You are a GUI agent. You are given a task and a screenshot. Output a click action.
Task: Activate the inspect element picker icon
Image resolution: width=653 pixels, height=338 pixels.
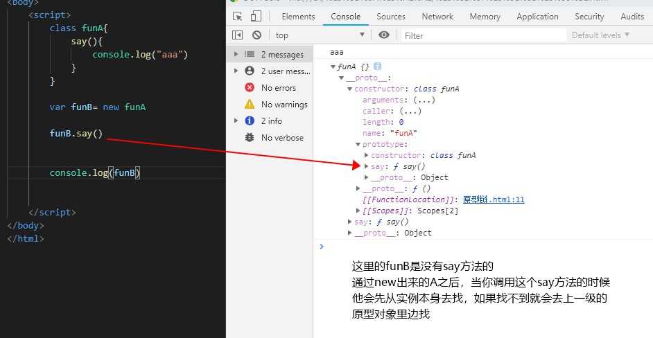click(x=237, y=17)
